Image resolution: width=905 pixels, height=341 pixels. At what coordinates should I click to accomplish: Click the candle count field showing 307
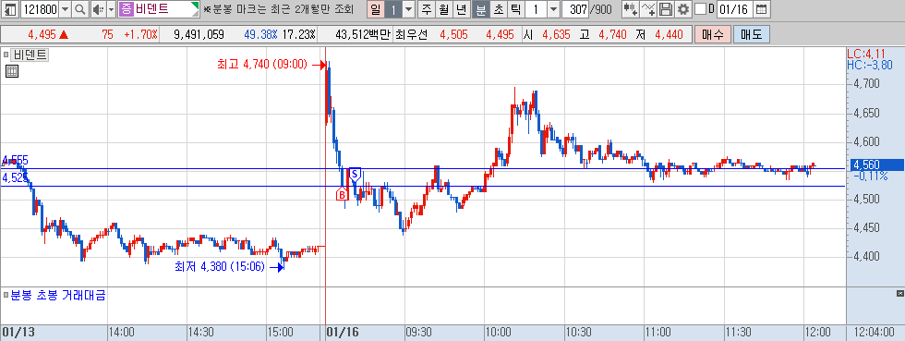[574, 9]
